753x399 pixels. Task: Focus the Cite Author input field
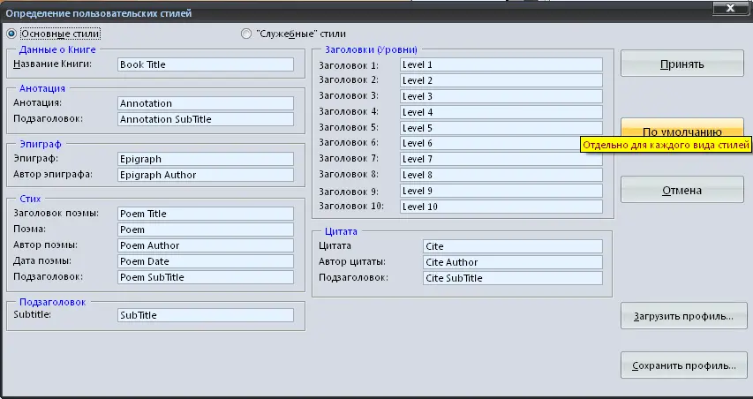tap(513, 262)
